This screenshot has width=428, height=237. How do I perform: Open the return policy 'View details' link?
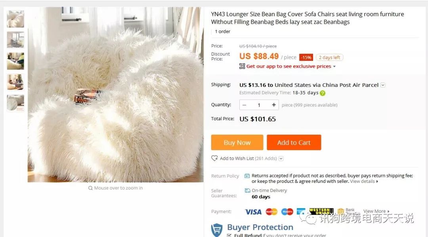pos(364,181)
